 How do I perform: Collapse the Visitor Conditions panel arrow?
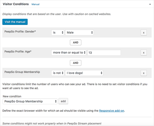pyautogui.click(x=150, y=4)
